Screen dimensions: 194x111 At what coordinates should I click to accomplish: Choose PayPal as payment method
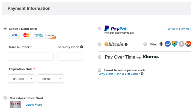[x=100, y=28]
